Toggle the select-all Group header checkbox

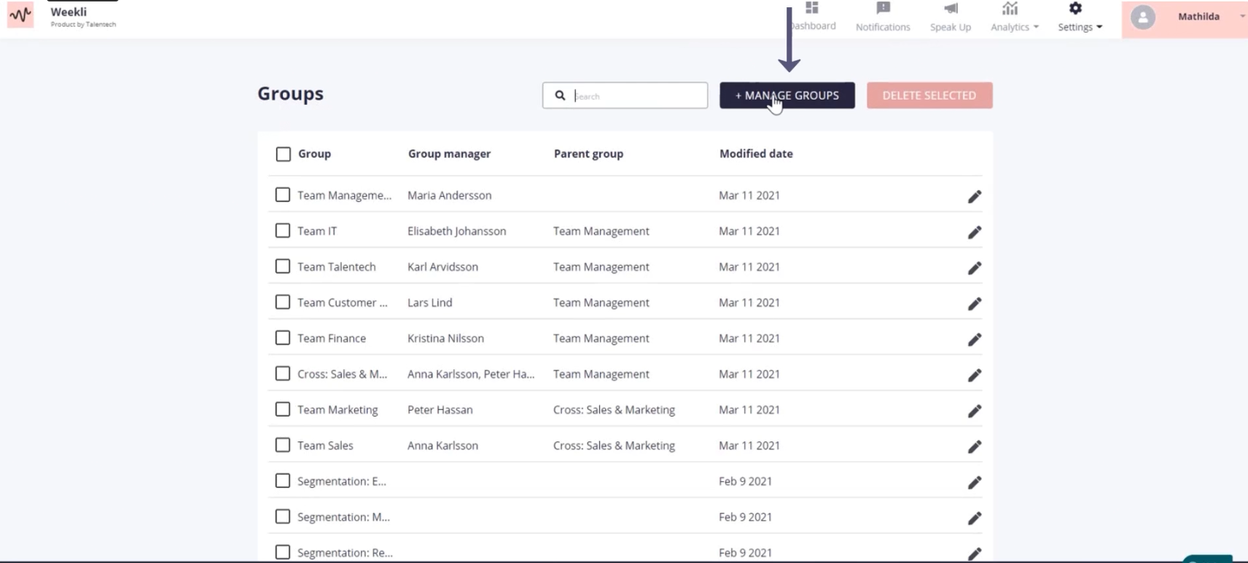click(x=284, y=154)
